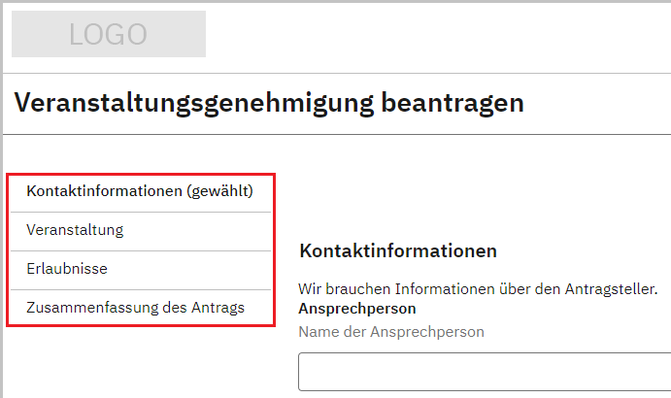Click the Veranstaltungsgenehmigung beantragen page heading
This screenshot has height=398, width=671.
coord(270,102)
